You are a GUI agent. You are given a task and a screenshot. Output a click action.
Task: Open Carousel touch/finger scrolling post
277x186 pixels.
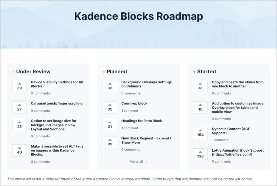click(x=57, y=103)
